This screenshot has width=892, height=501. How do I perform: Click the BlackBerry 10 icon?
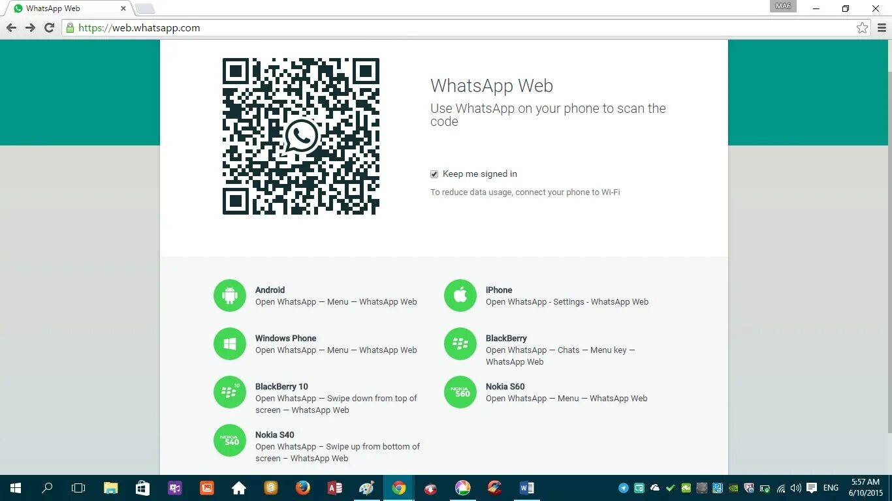[x=230, y=392]
